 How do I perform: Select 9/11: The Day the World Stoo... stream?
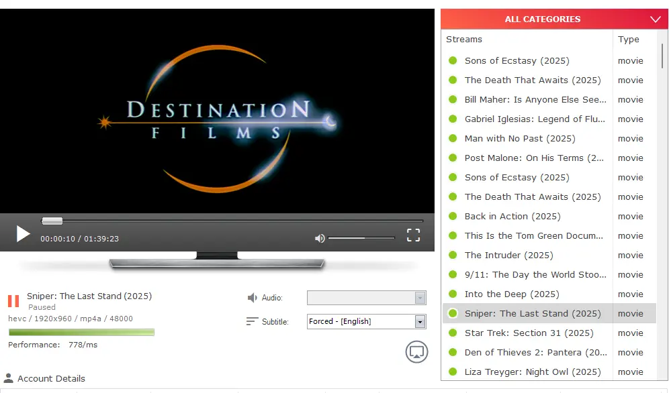(x=535, y=275)
